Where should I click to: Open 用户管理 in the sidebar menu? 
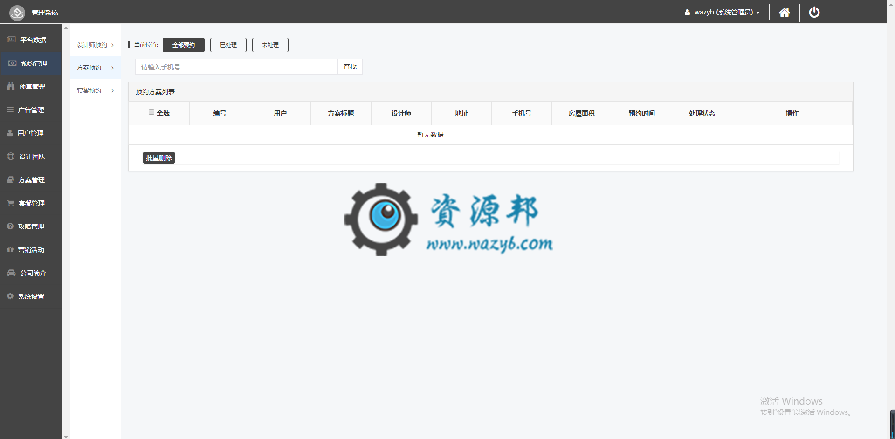click(x=31, y=133)
